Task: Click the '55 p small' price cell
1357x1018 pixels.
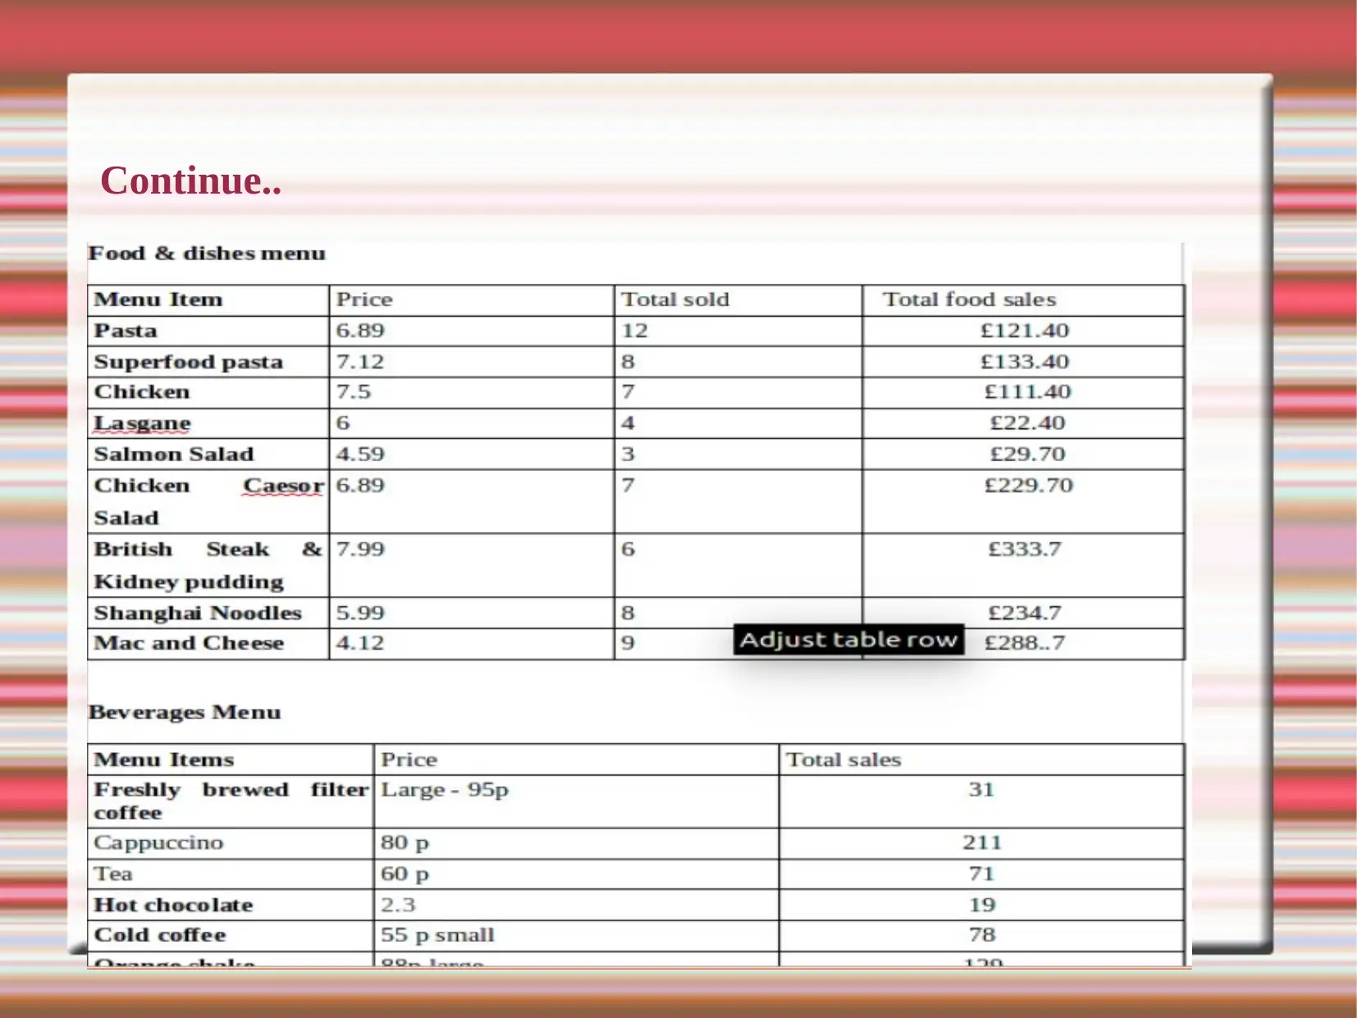Action: [576, 936]
